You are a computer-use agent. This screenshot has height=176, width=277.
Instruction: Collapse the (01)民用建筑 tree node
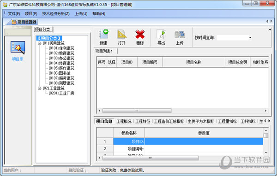pos(39,43)
